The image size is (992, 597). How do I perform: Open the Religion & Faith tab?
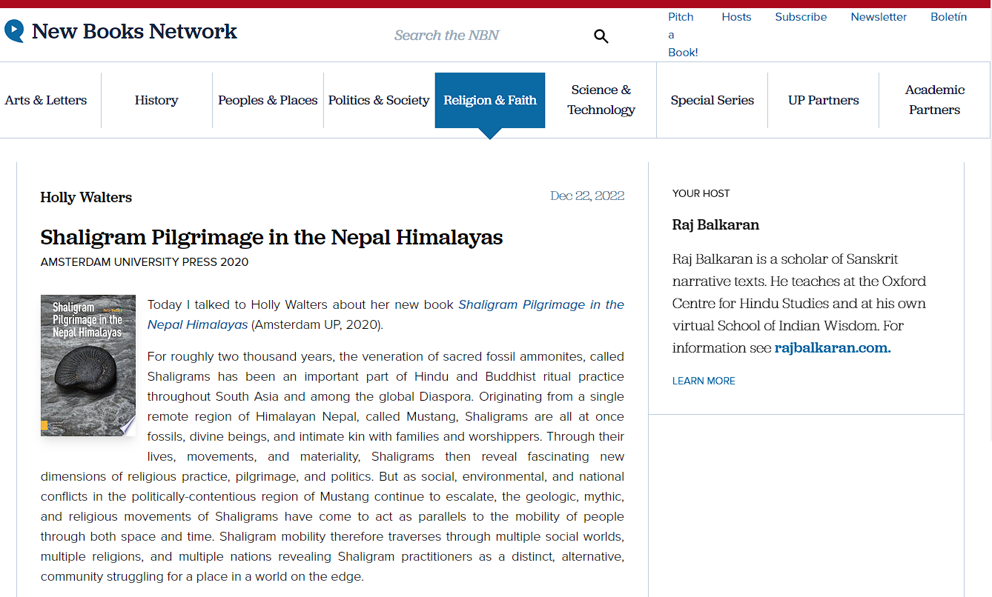click(x=489, y=100)
